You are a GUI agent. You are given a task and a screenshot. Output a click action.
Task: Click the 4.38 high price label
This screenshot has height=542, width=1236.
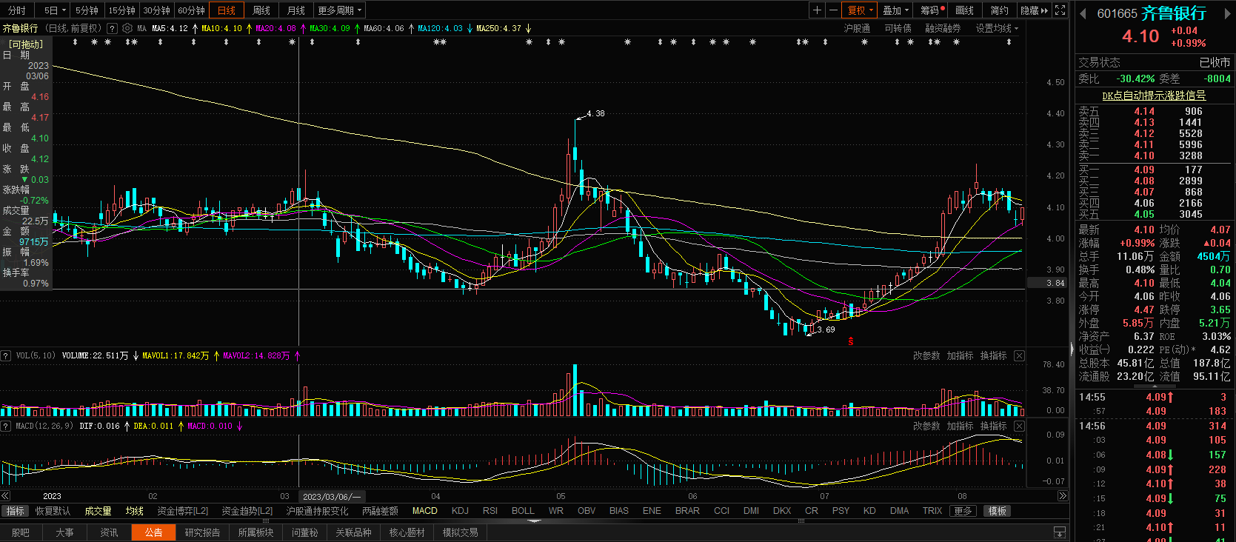pos(595,113)
